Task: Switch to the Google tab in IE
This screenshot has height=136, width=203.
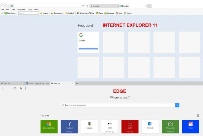Action: [104, 6]
